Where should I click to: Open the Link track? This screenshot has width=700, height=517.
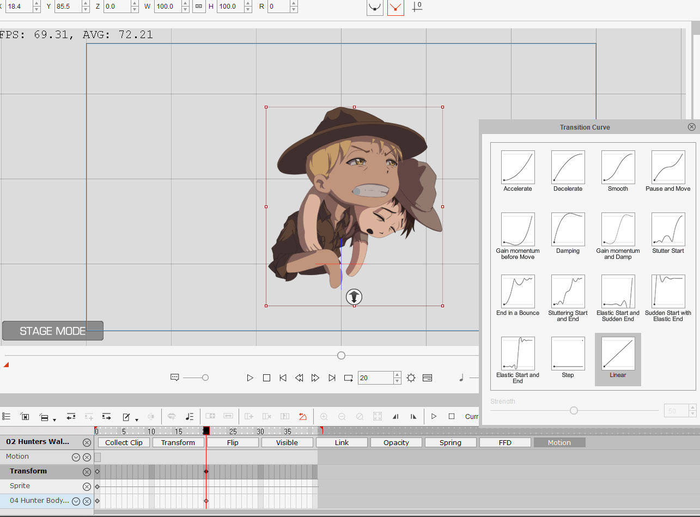click(x=342, y=442)
